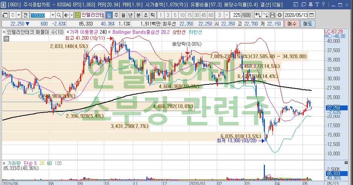Close the volume panel with its small x

pyautogui.click(x=346, y=162)
